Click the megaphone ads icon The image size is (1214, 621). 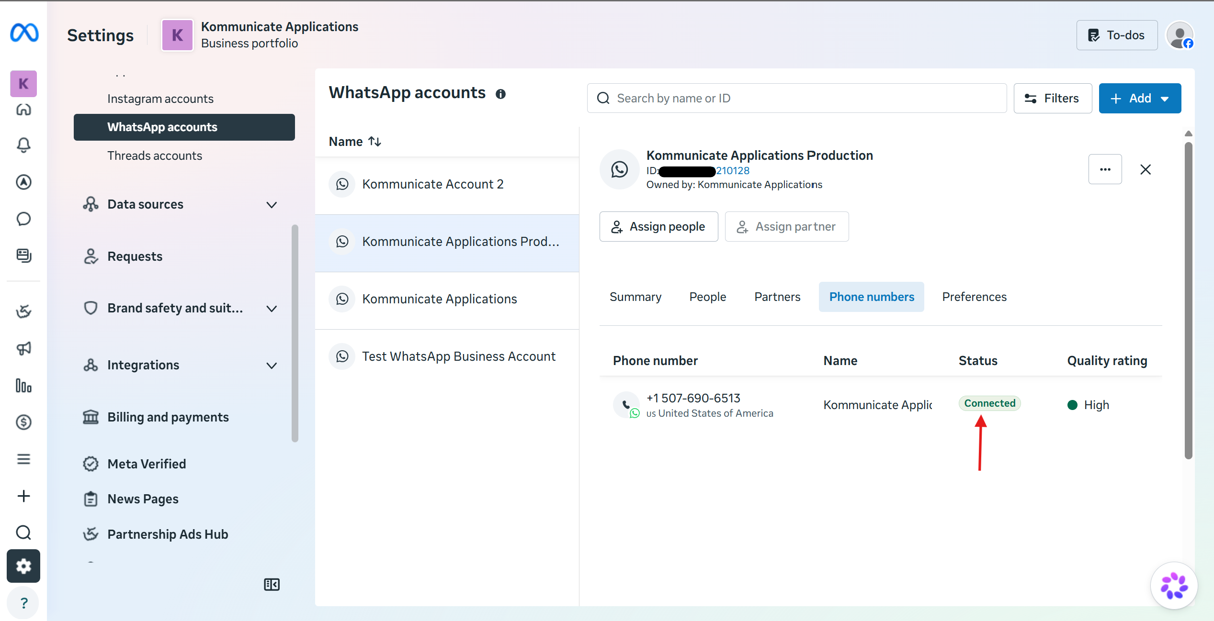[x=23, y=348]
